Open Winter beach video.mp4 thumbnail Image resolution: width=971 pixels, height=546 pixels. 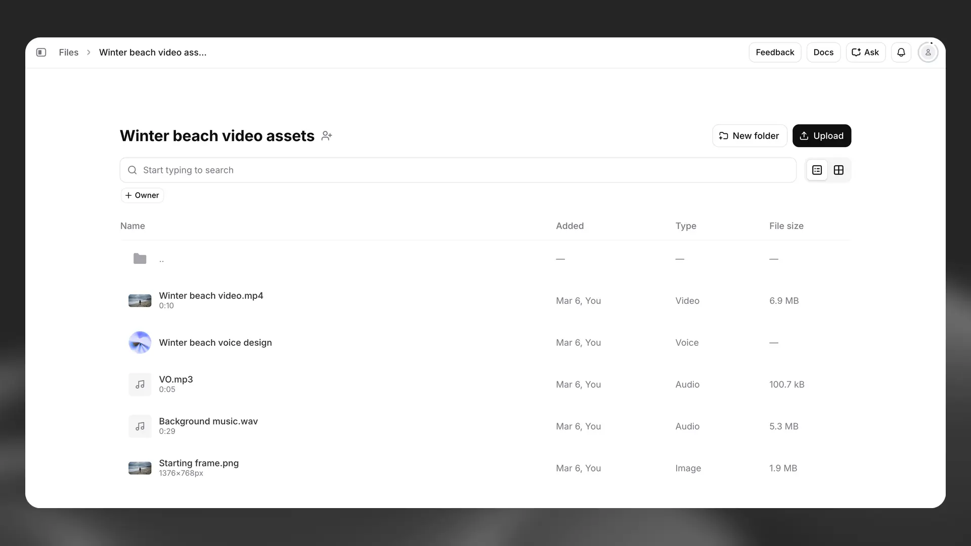pyautogui.click(x=140, y=300)
